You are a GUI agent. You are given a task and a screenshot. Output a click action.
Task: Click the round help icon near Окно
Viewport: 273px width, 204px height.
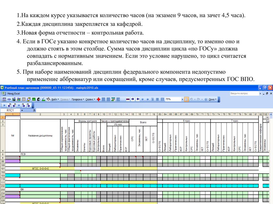pos(206,99)
